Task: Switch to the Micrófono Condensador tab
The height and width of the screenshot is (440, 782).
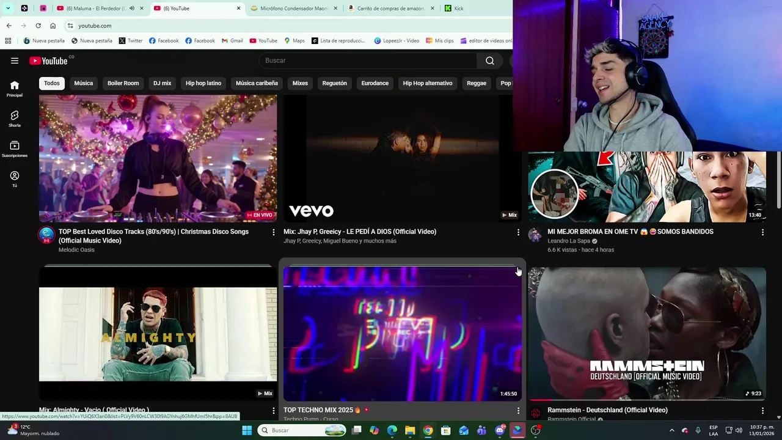Action: coord(294,9)
